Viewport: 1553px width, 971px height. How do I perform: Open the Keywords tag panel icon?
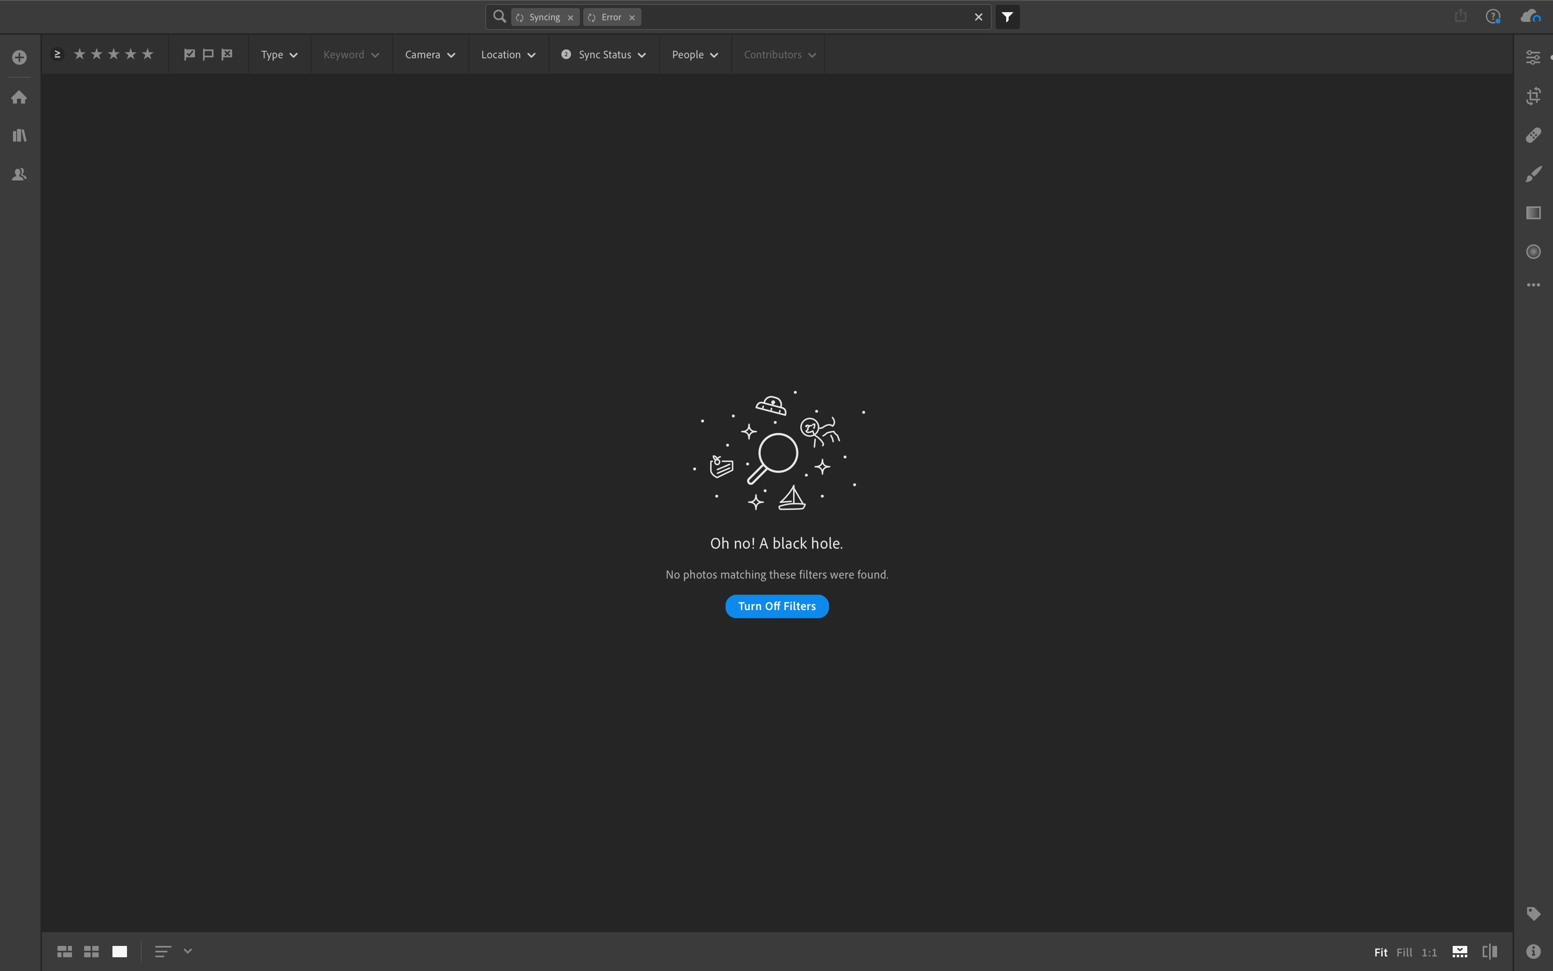pos(1533,913)
